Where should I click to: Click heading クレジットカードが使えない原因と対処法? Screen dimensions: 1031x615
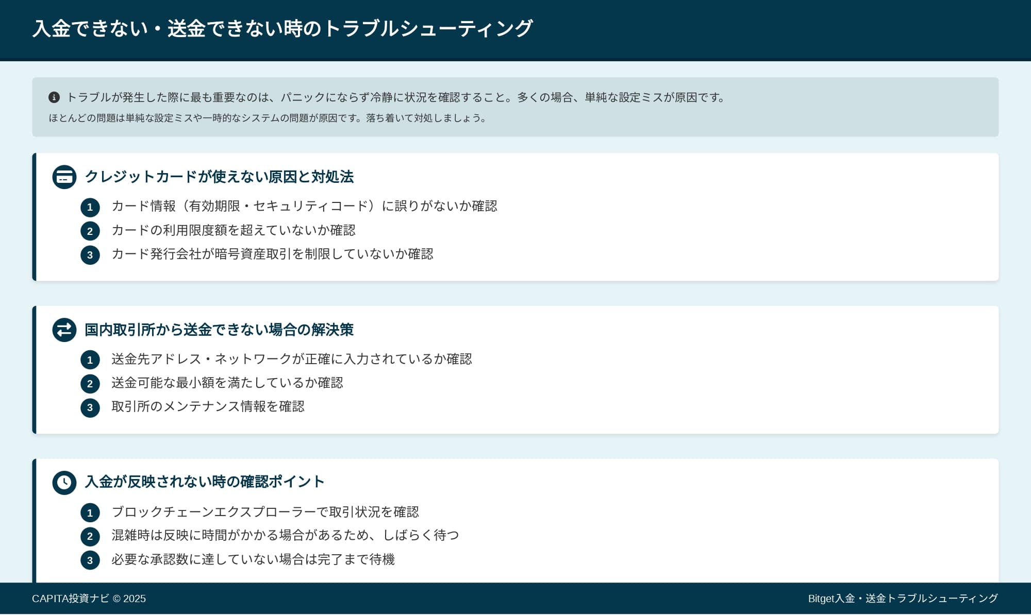click(219, 177)
